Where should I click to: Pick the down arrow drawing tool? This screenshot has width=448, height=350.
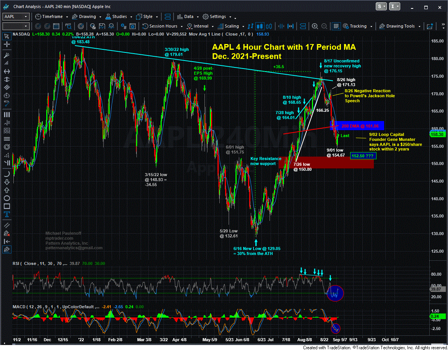point(6,182)
